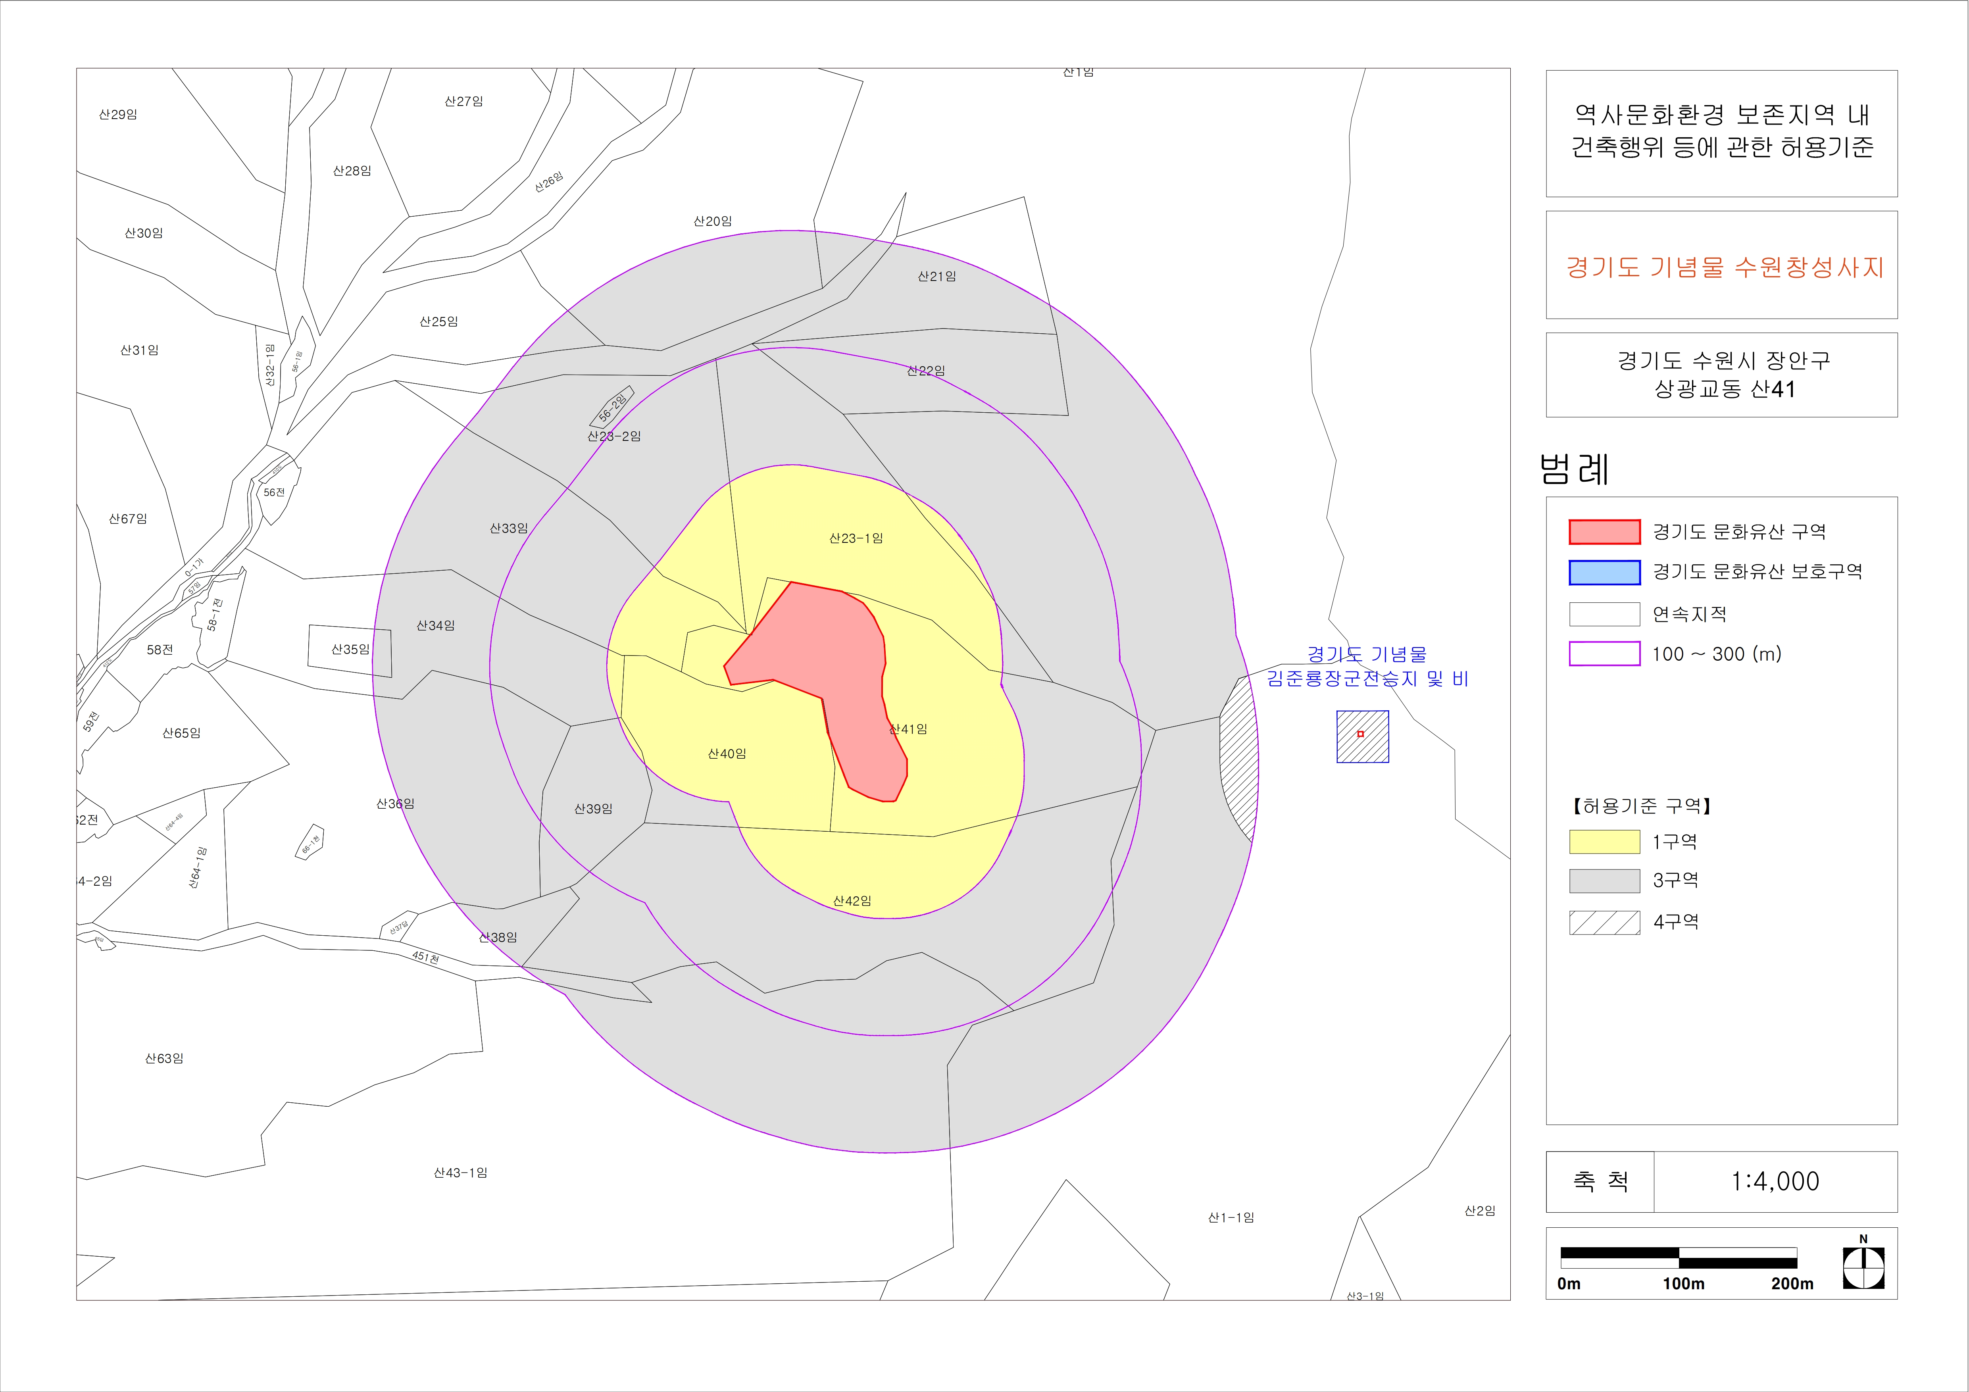The image size is (1969, 1392).
Task: Click the 산41임 parcel label
Action: (908, 729)
